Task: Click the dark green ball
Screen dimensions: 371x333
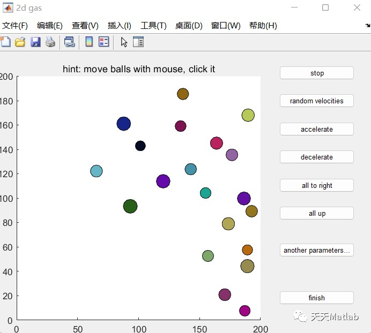Action: point(130,206)
